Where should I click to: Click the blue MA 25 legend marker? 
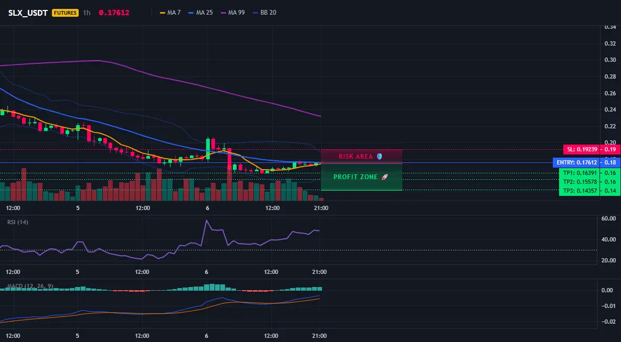[191, 13]
